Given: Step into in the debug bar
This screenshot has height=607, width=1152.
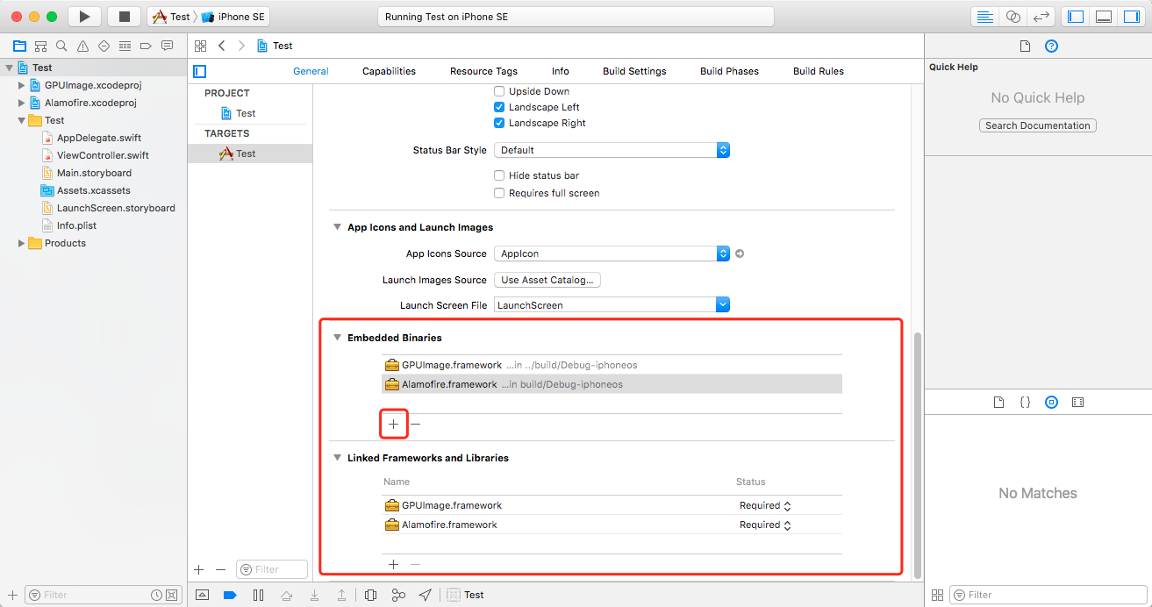Looking at the screenshot, I should [314, 595].
